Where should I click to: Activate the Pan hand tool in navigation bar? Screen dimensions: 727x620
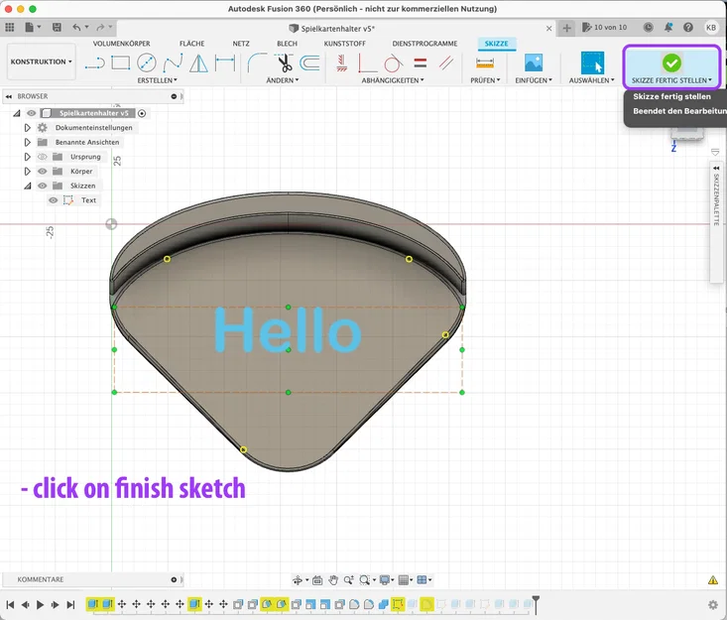(x=334, y=579)
